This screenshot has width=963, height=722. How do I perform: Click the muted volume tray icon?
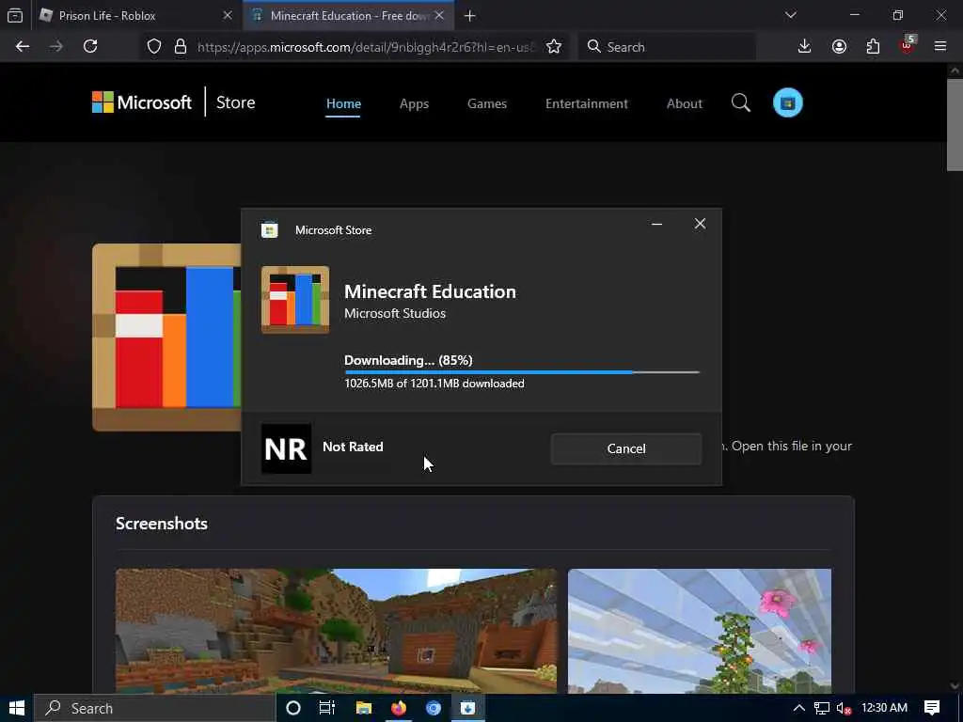point(844,709)
